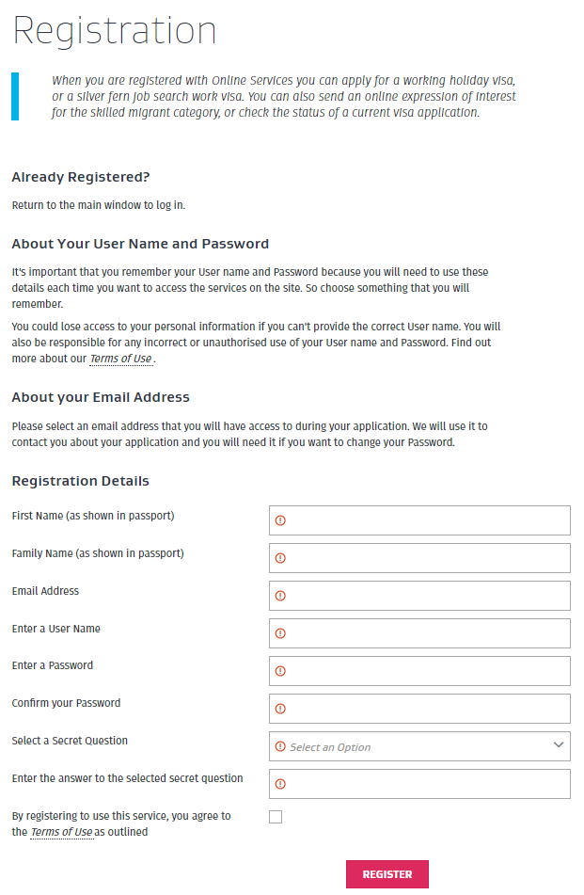The height and width of the screenshot is (895, 584).
Task: Expand the secret question chevron arrow
Action: pyautogui.click(x=559, y=745)
